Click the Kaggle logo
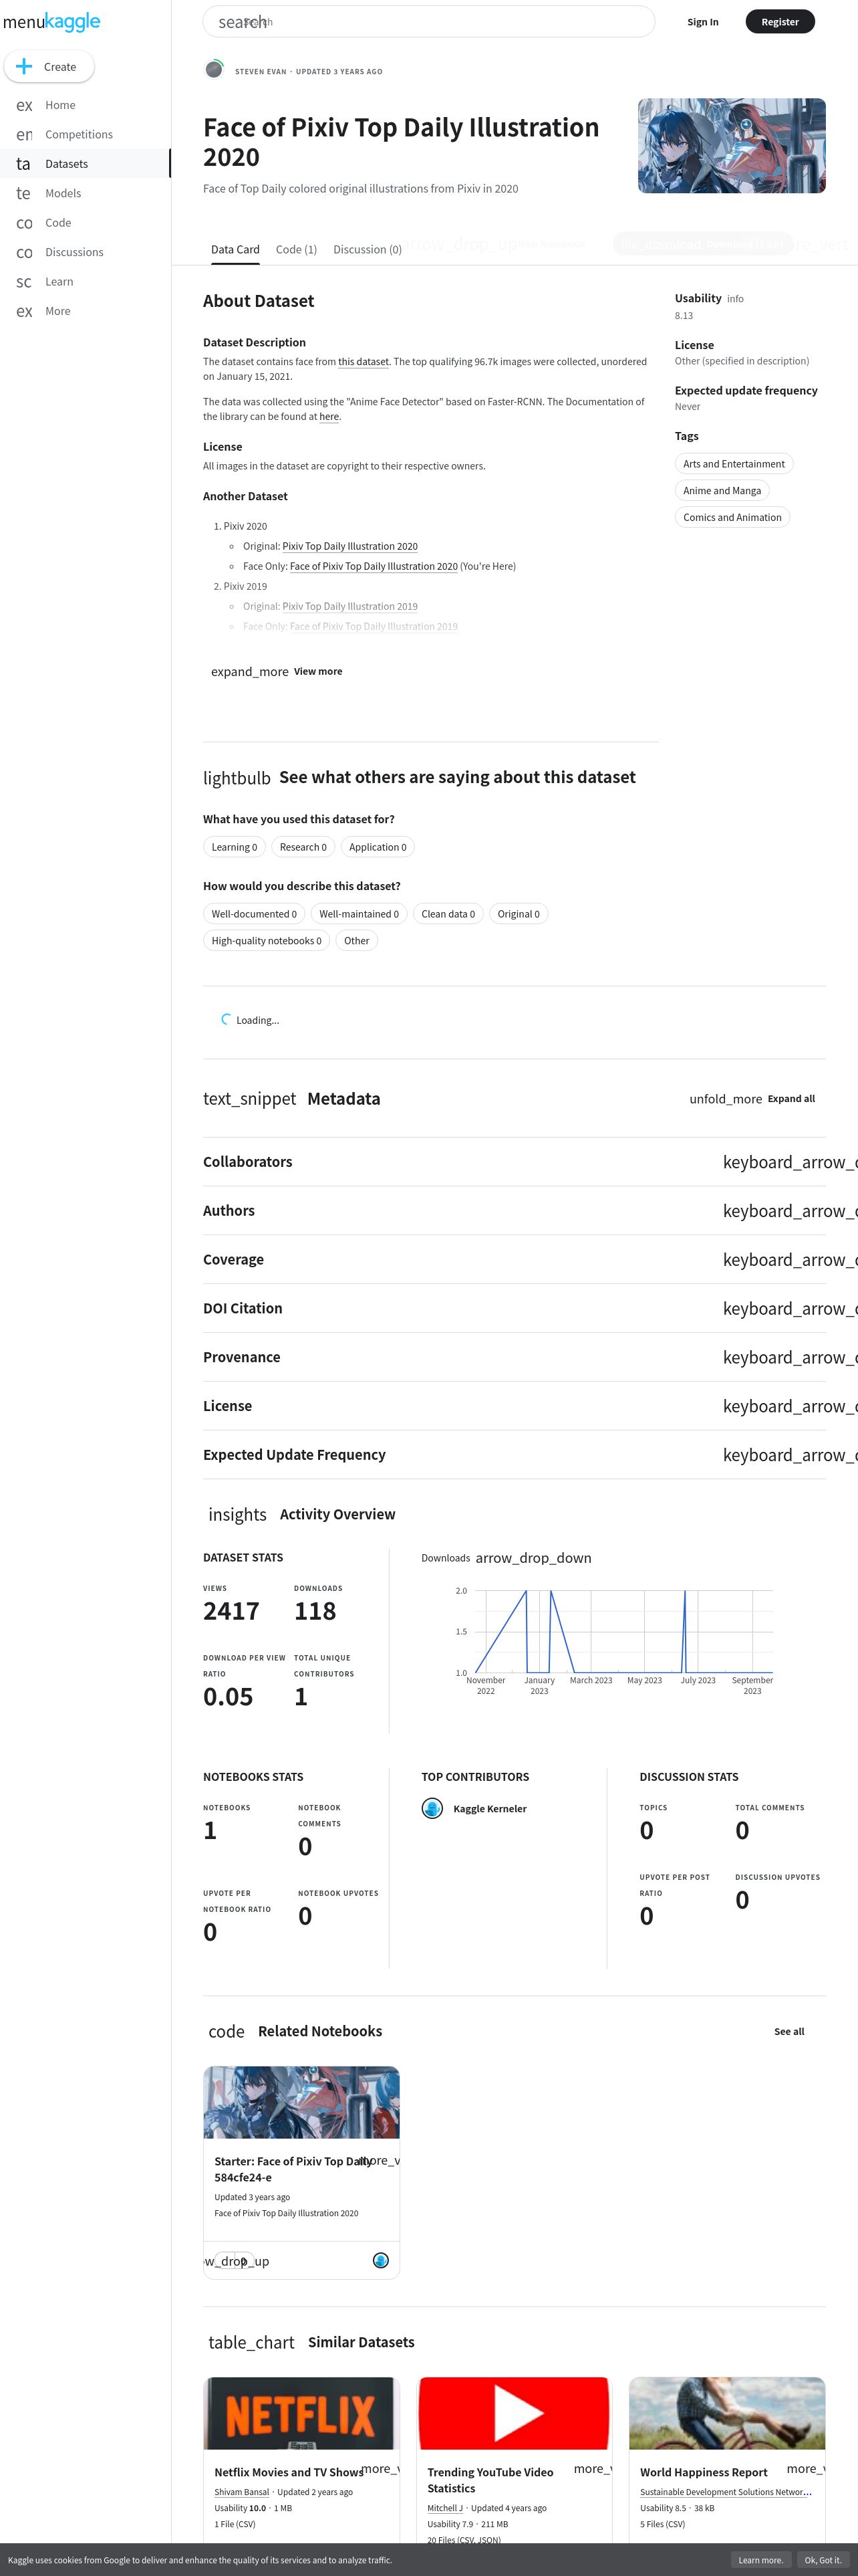 (72, 22)
